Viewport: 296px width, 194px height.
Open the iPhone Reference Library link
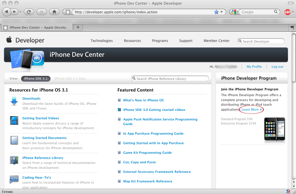43,158
